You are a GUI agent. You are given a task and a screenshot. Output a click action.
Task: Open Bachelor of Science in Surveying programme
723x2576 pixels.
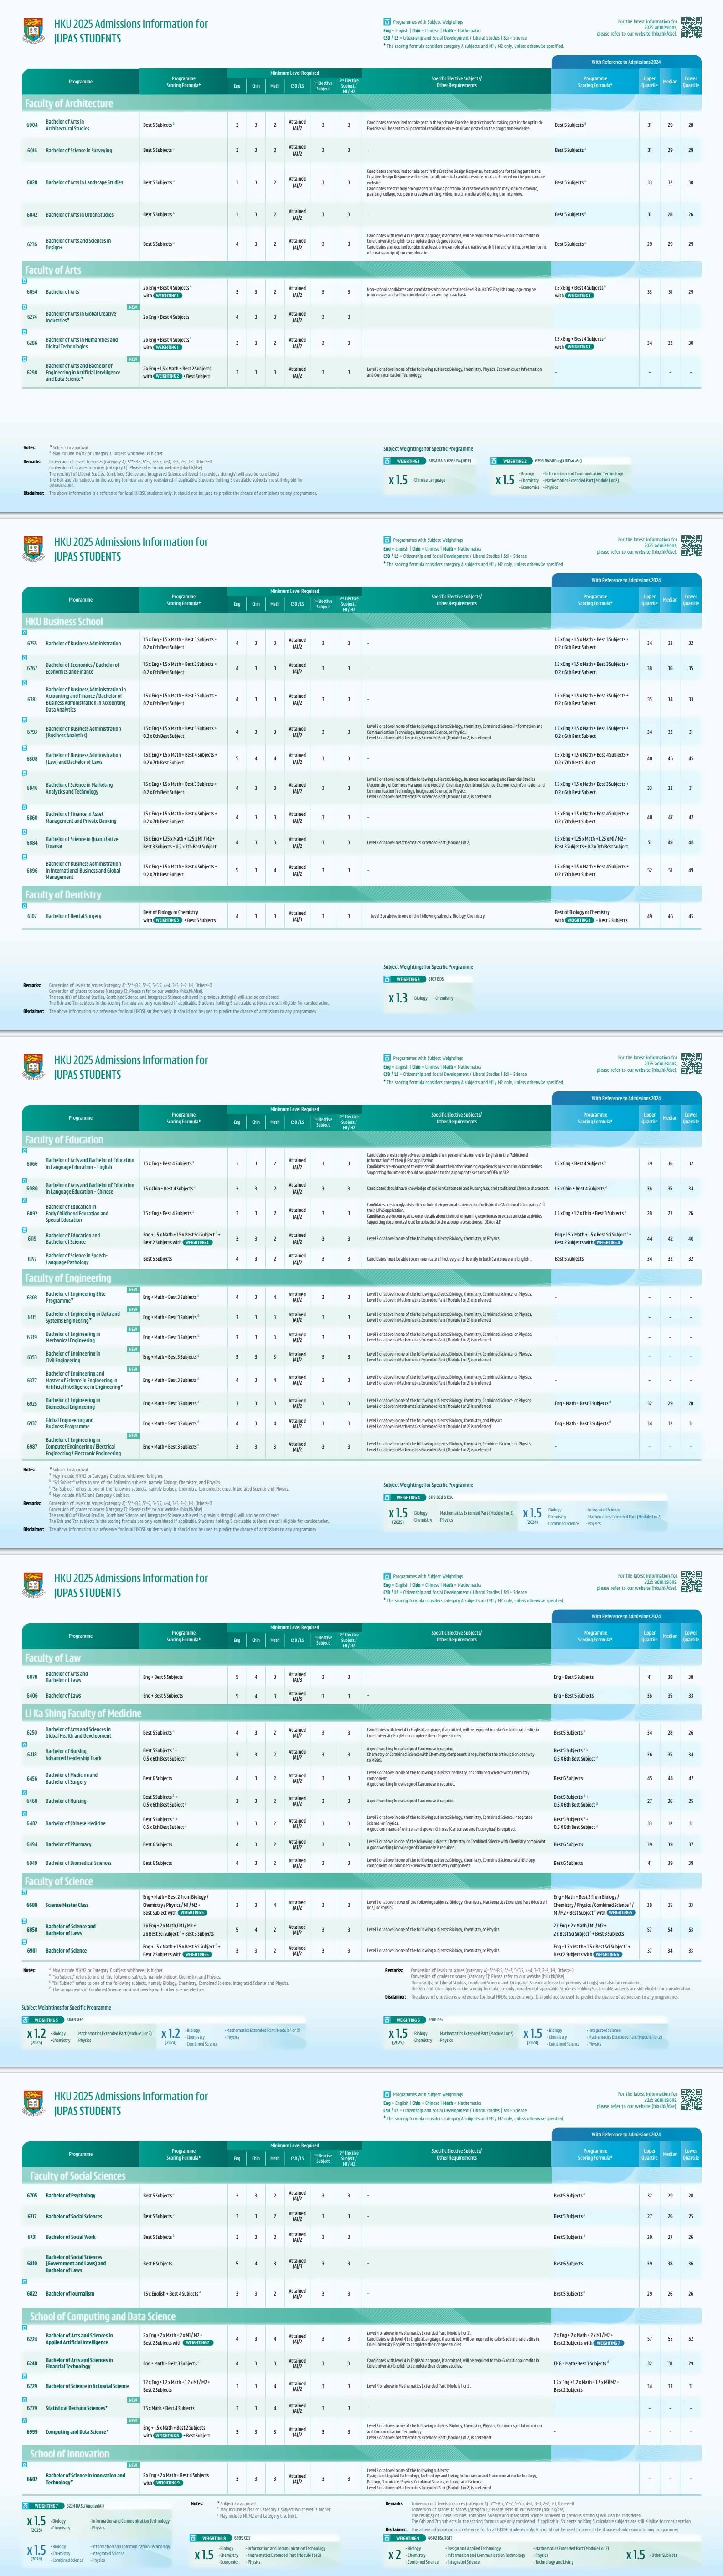point(79,150)
